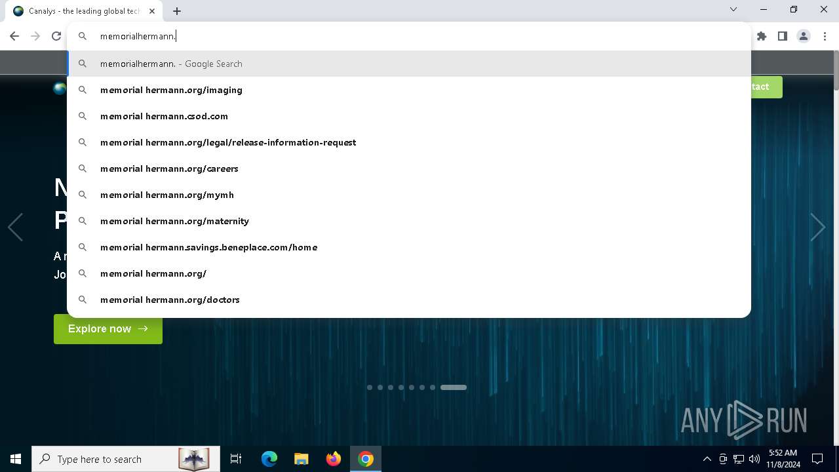Open the network tray icon
Viewport: 839px width, 472px height.
pos(739,459)
